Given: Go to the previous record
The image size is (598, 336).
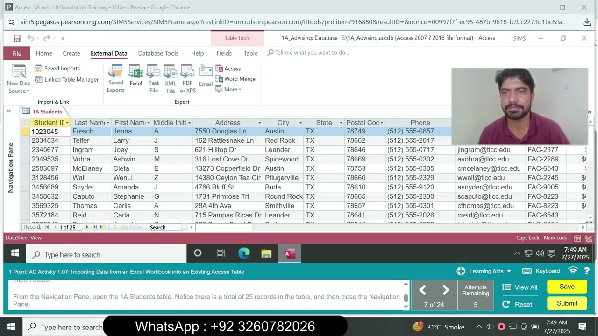Looking at the screenshot, I should (55, 227).
